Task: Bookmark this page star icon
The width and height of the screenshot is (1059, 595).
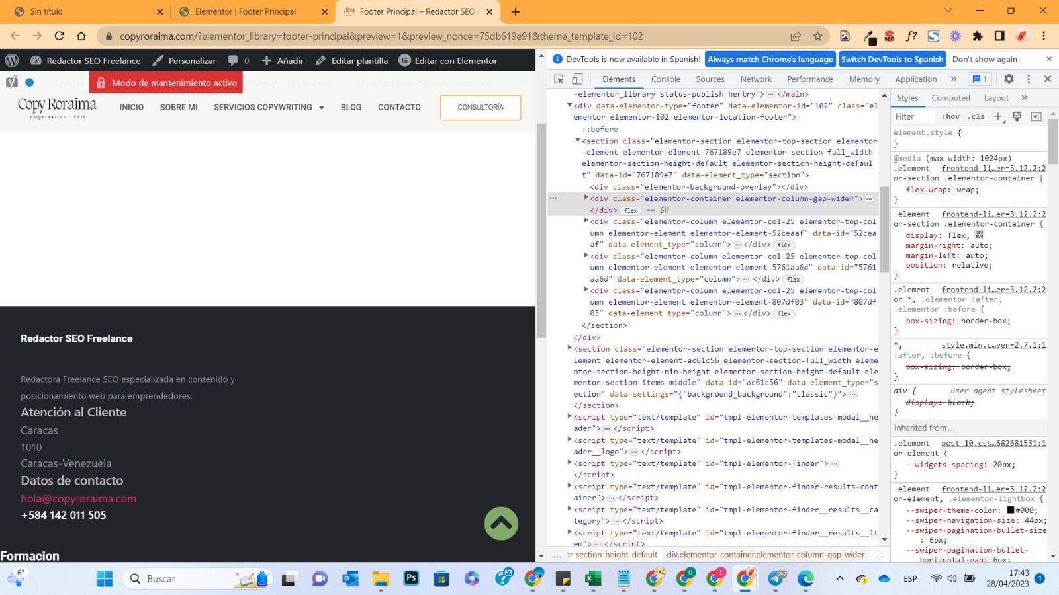Action: point(817,36)
